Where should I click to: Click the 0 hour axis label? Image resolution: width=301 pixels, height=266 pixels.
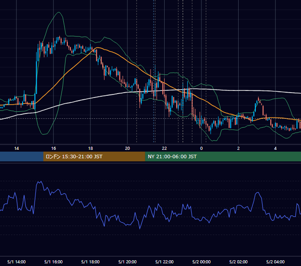click(201, 149)
